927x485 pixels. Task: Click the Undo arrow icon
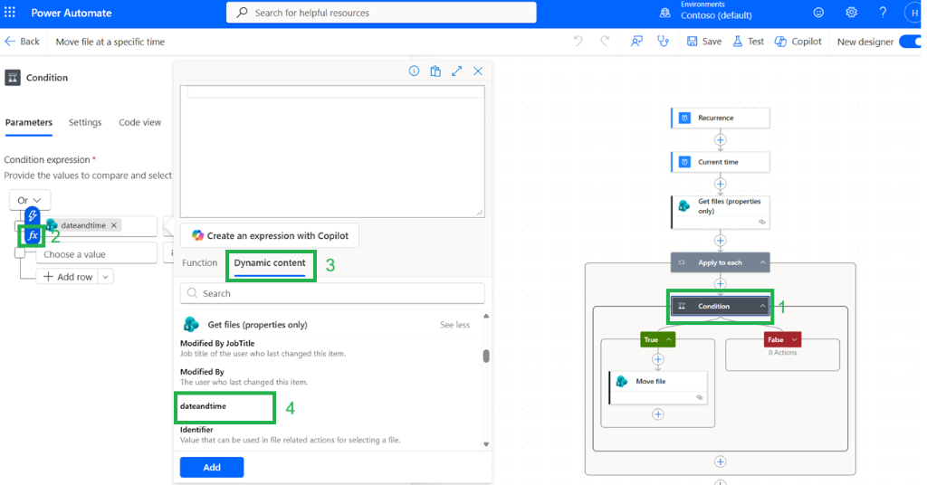click(578, 42)
